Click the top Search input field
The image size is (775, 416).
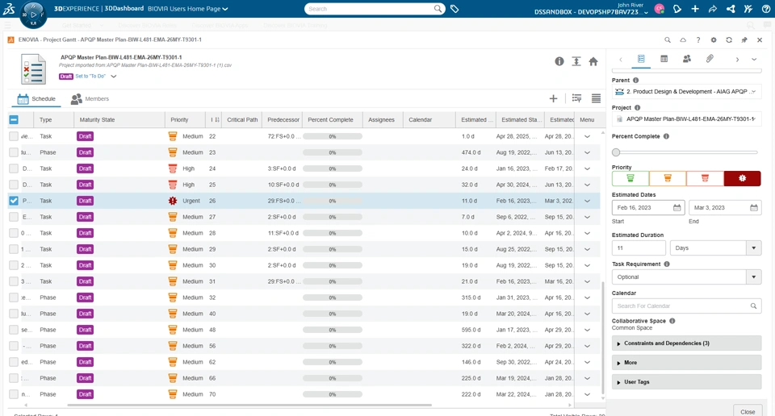[x=370, y=9]
